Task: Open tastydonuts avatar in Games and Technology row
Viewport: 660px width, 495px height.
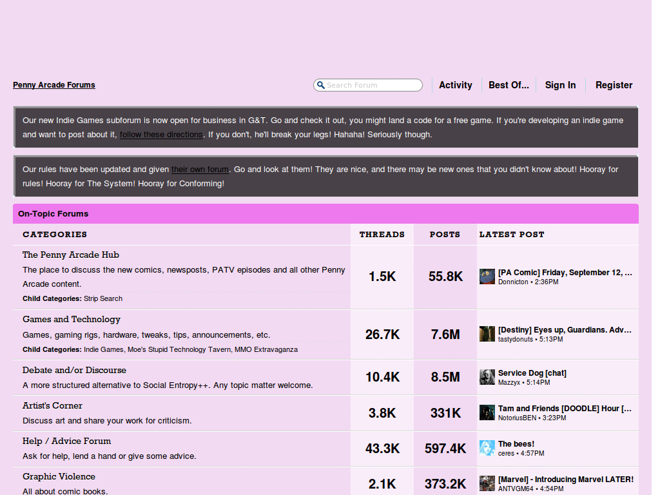Action: pyautogui.click(x=487, y=334)
